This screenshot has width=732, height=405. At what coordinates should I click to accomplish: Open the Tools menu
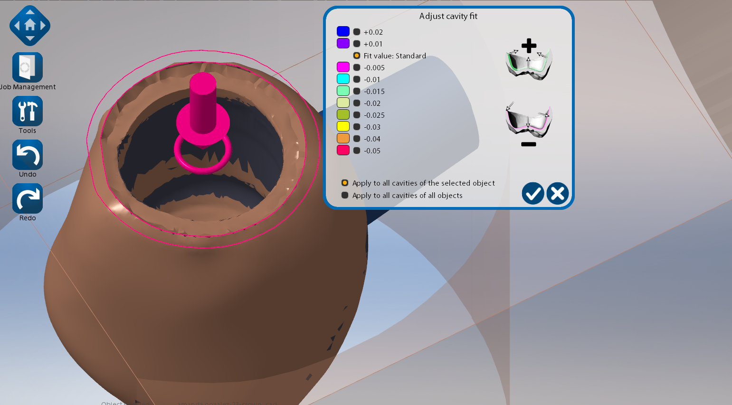click(28, 112)
